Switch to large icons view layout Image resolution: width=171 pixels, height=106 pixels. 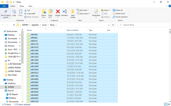(169, 104)
